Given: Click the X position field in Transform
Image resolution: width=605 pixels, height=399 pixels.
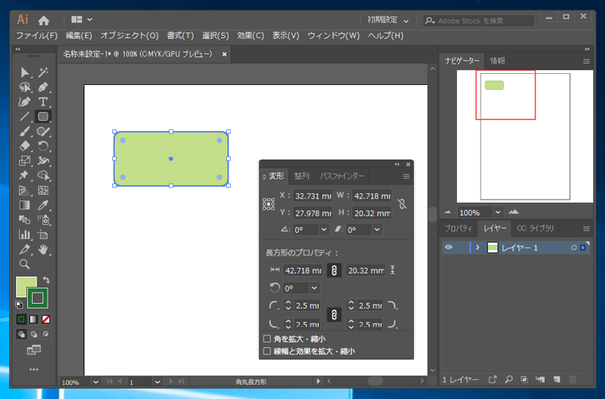Looking at the screenshot, I should click(313, 196).
